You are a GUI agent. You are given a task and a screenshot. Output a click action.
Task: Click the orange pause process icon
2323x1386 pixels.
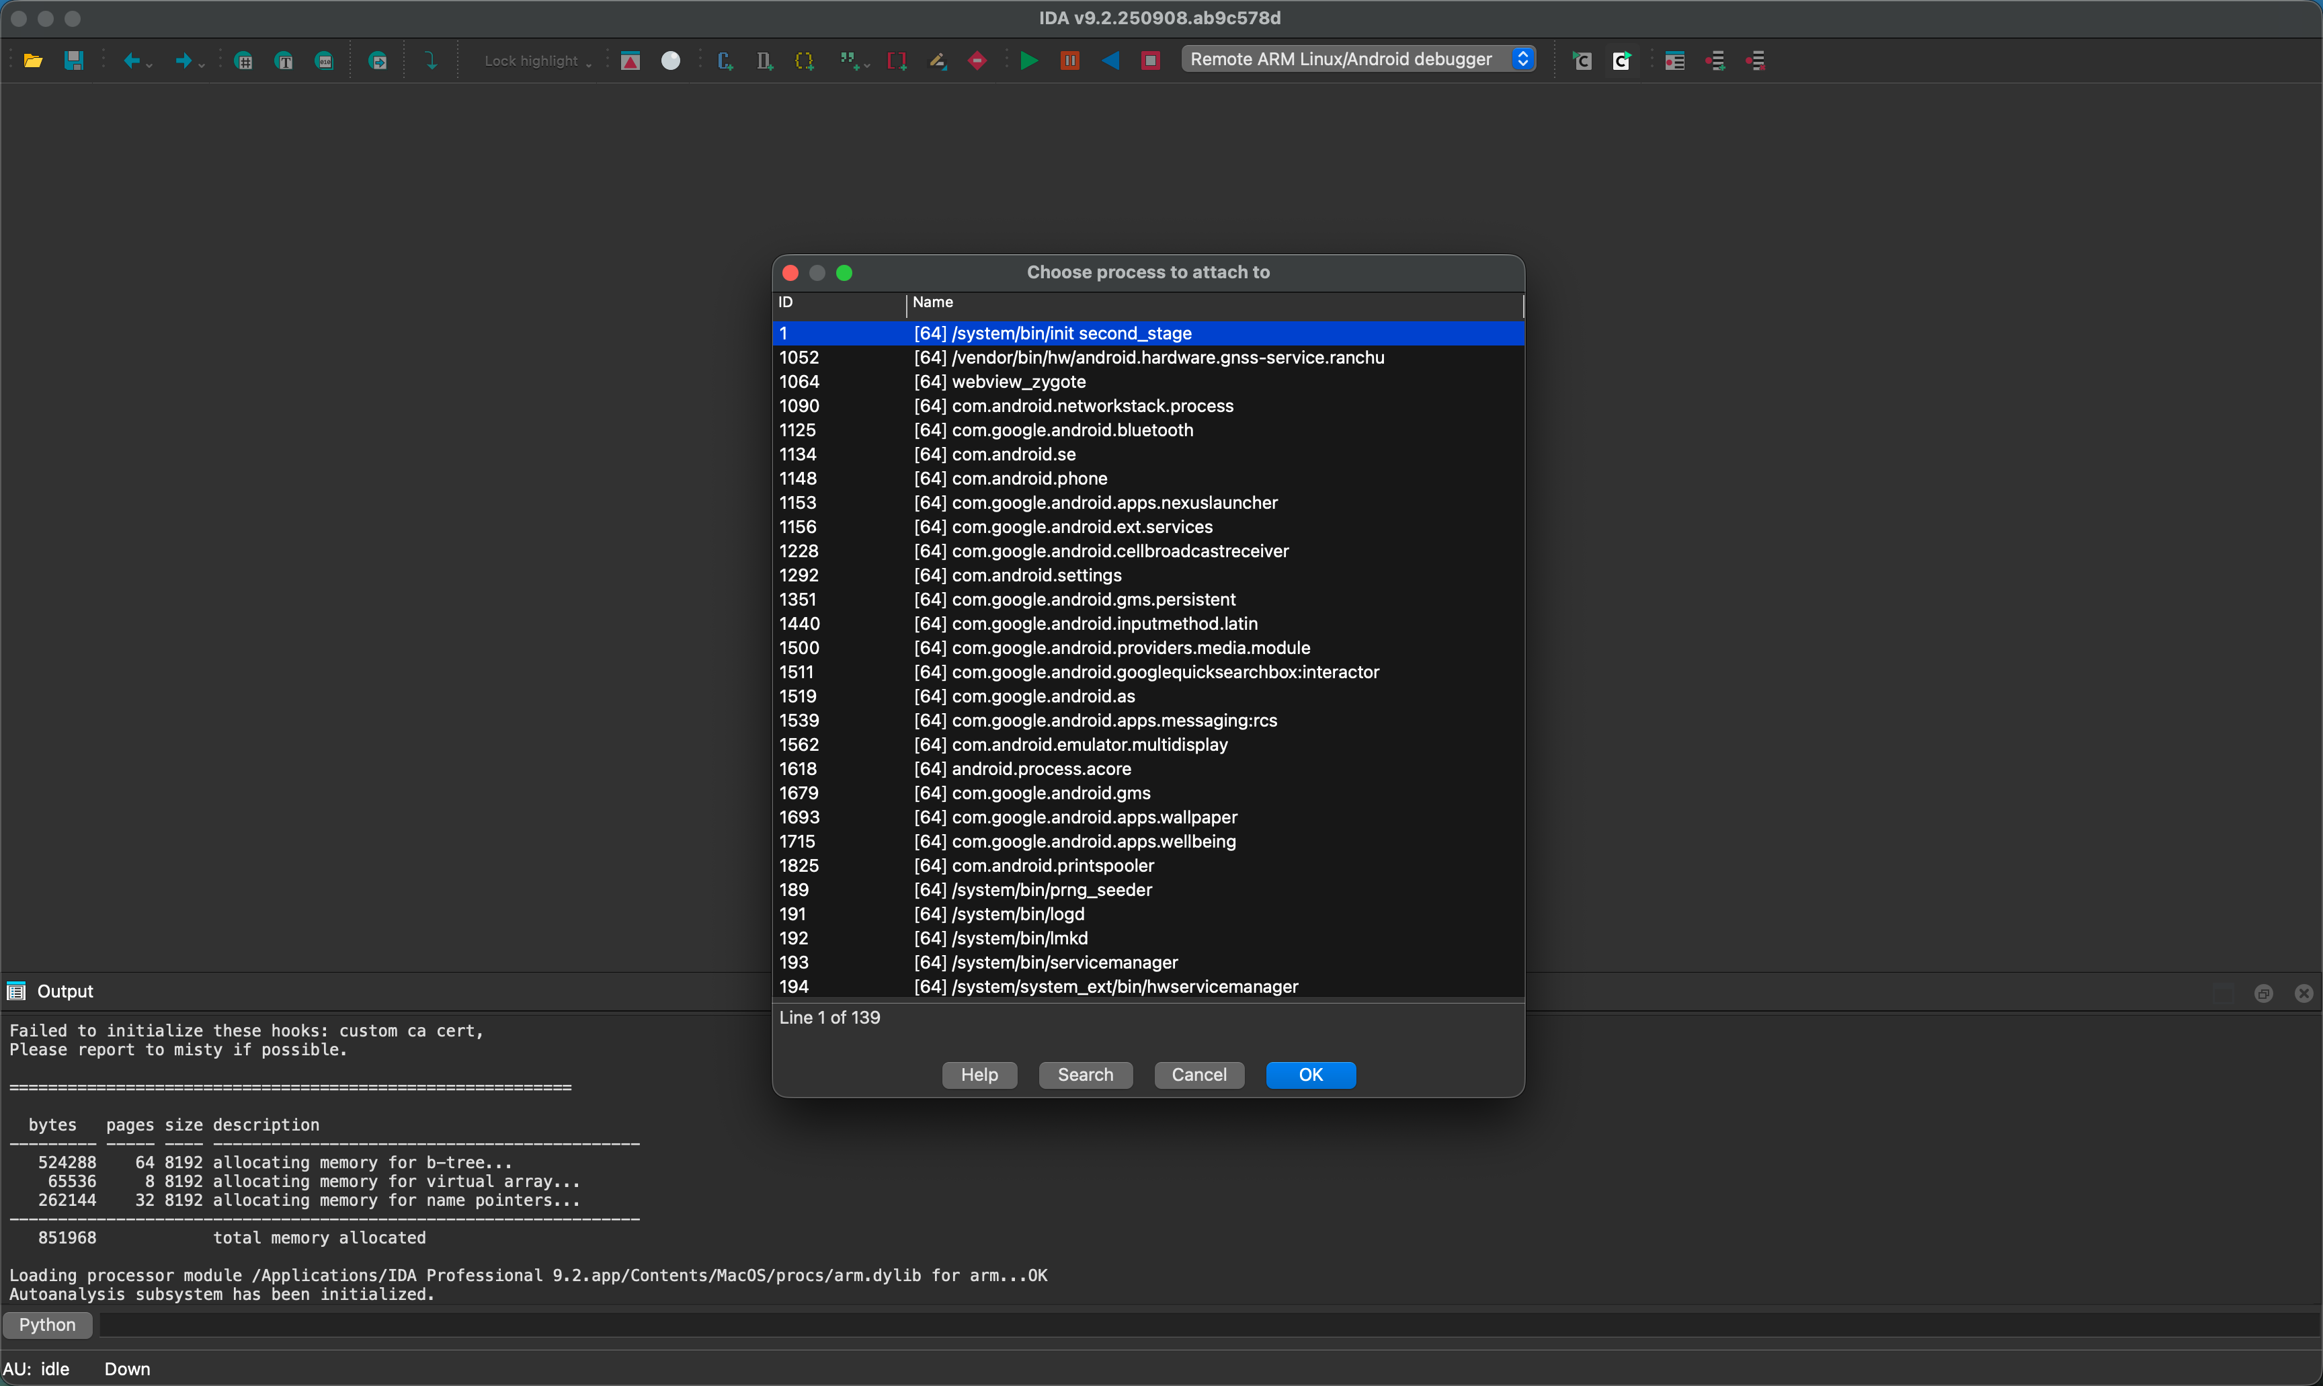1070,60
